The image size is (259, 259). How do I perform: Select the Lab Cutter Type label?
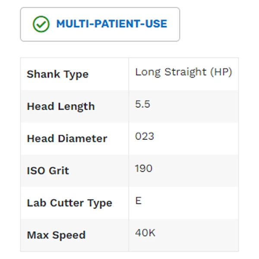click(69, 203)
